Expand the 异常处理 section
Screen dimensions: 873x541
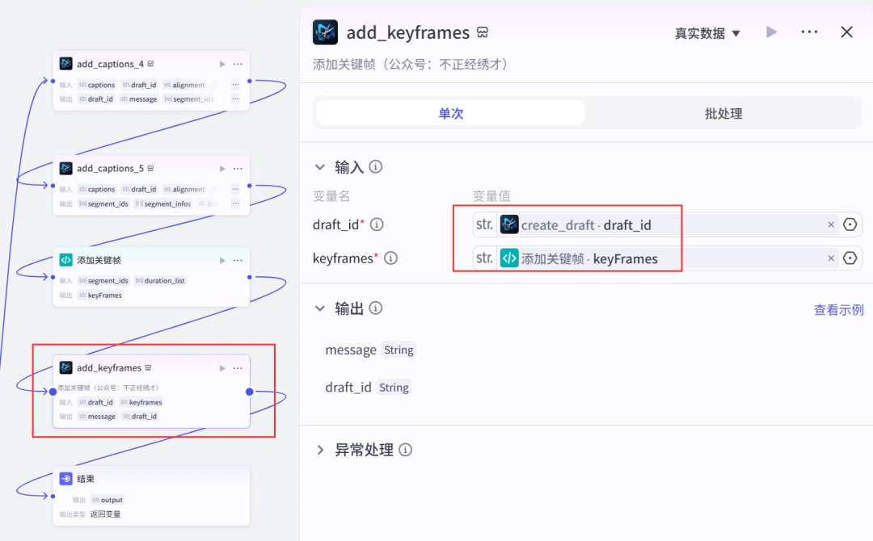pos(320,450)
